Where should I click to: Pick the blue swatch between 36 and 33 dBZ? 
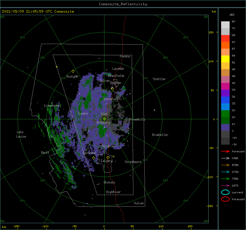225,100
